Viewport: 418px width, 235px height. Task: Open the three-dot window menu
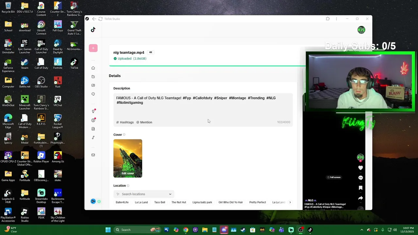pyautogui.click(x=336, y=19)
